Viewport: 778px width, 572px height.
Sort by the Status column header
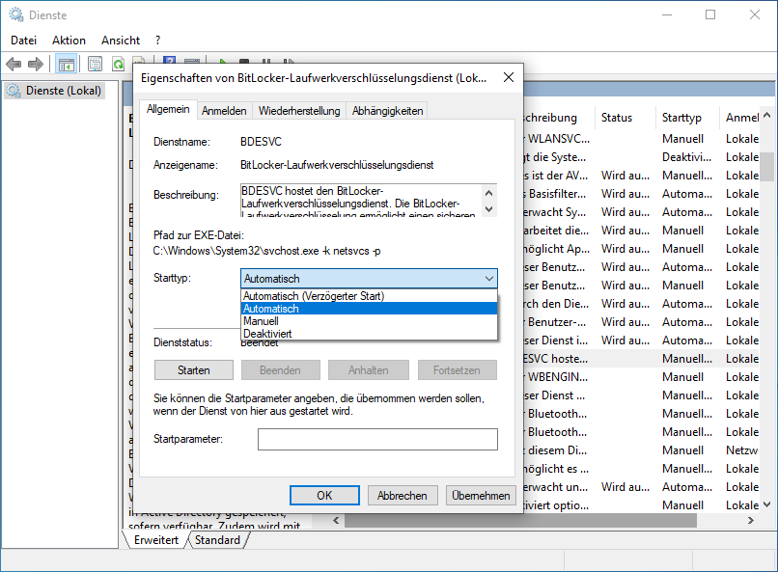[625, 118]
